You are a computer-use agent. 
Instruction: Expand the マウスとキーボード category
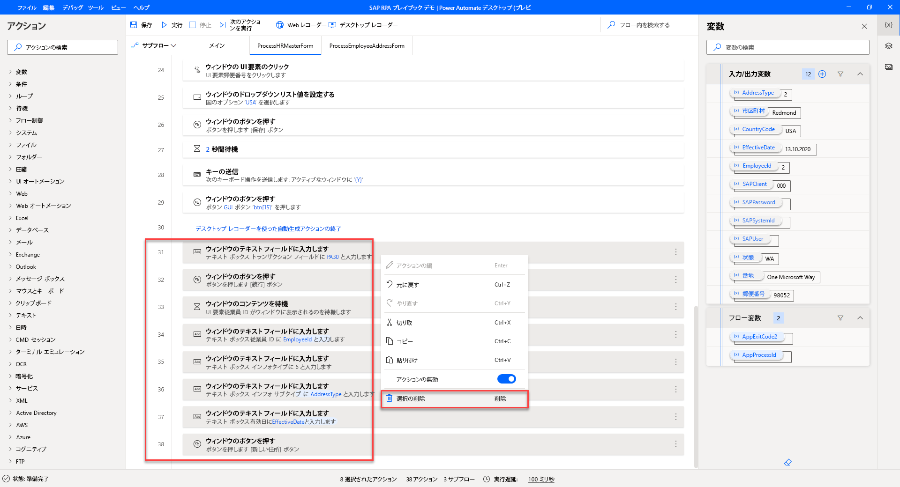10,291
